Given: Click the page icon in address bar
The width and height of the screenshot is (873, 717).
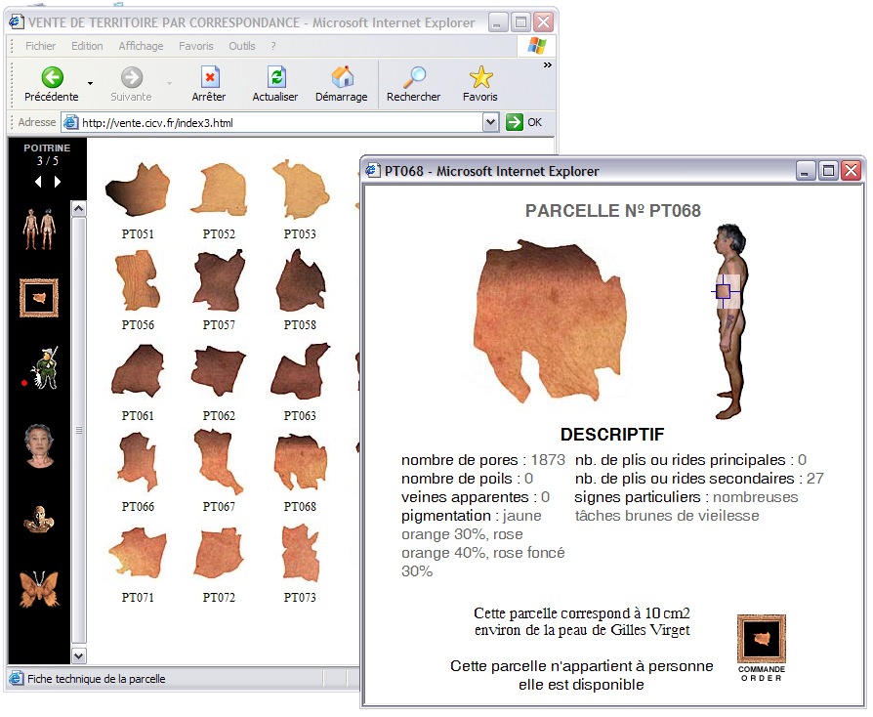Looking at the screenshot, I should coord(70,122).
